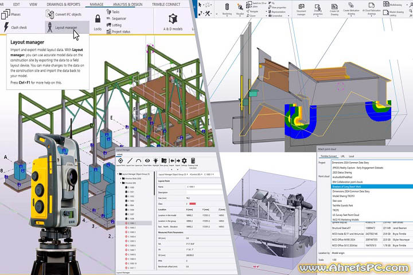413x275 pixels.
Task: Open AI Cloud fabrication drawings
Action: click(371, 9)
